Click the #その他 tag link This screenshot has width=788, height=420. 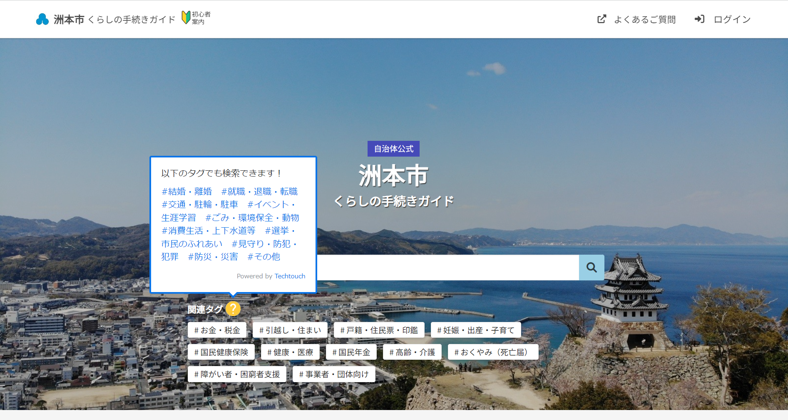263,257
